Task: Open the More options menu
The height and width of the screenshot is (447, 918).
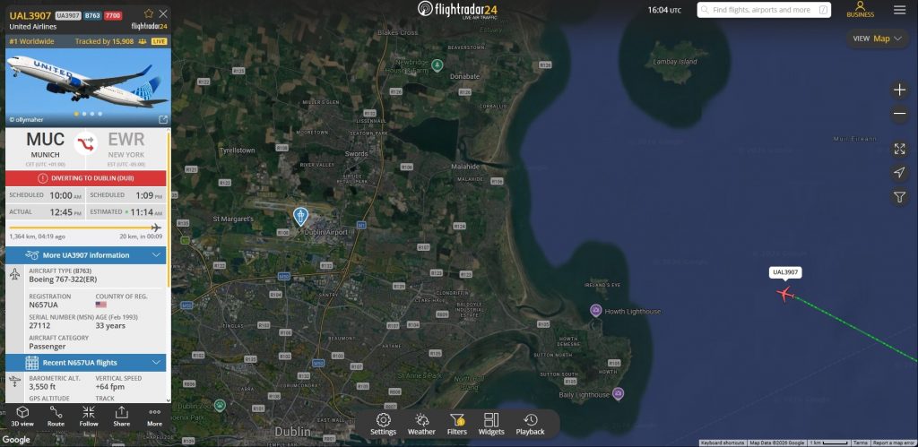Action: coord(154,416)
